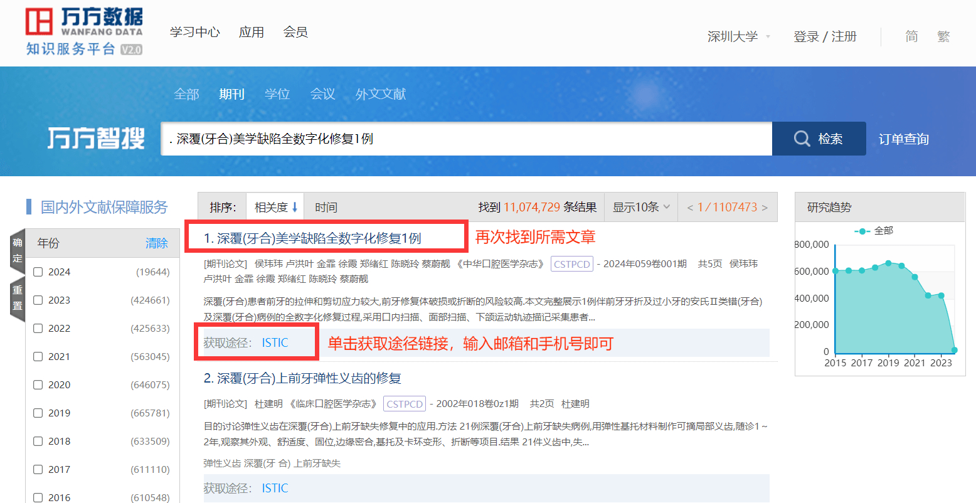Click author 侯玮玮 in first result
Screen dimensions: 976x503
268,264
